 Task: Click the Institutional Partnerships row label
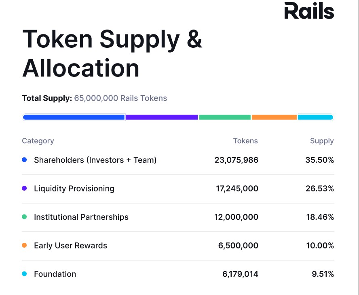click(81, 217)
